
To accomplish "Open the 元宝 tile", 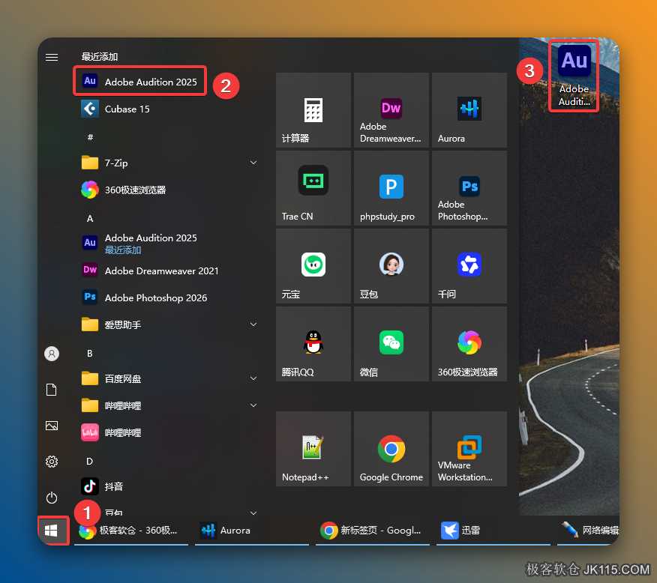I will [x=313, y=266].
